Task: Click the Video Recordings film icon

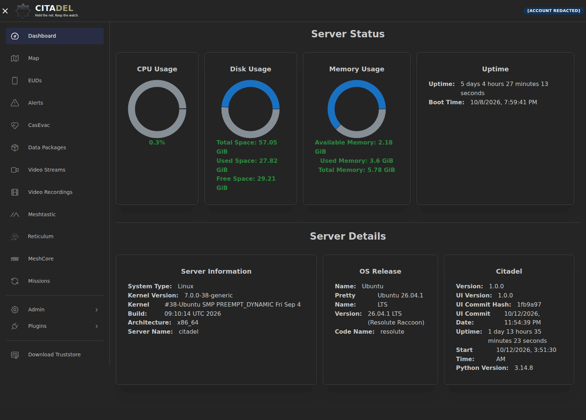Action: click(15, 192)
